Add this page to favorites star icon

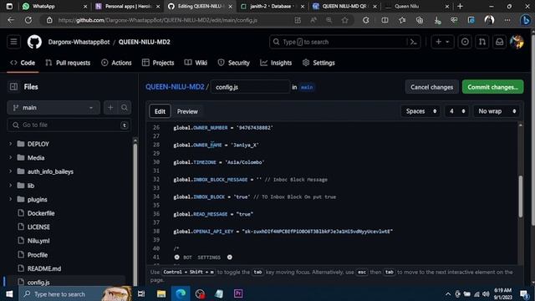pos(345,20)
